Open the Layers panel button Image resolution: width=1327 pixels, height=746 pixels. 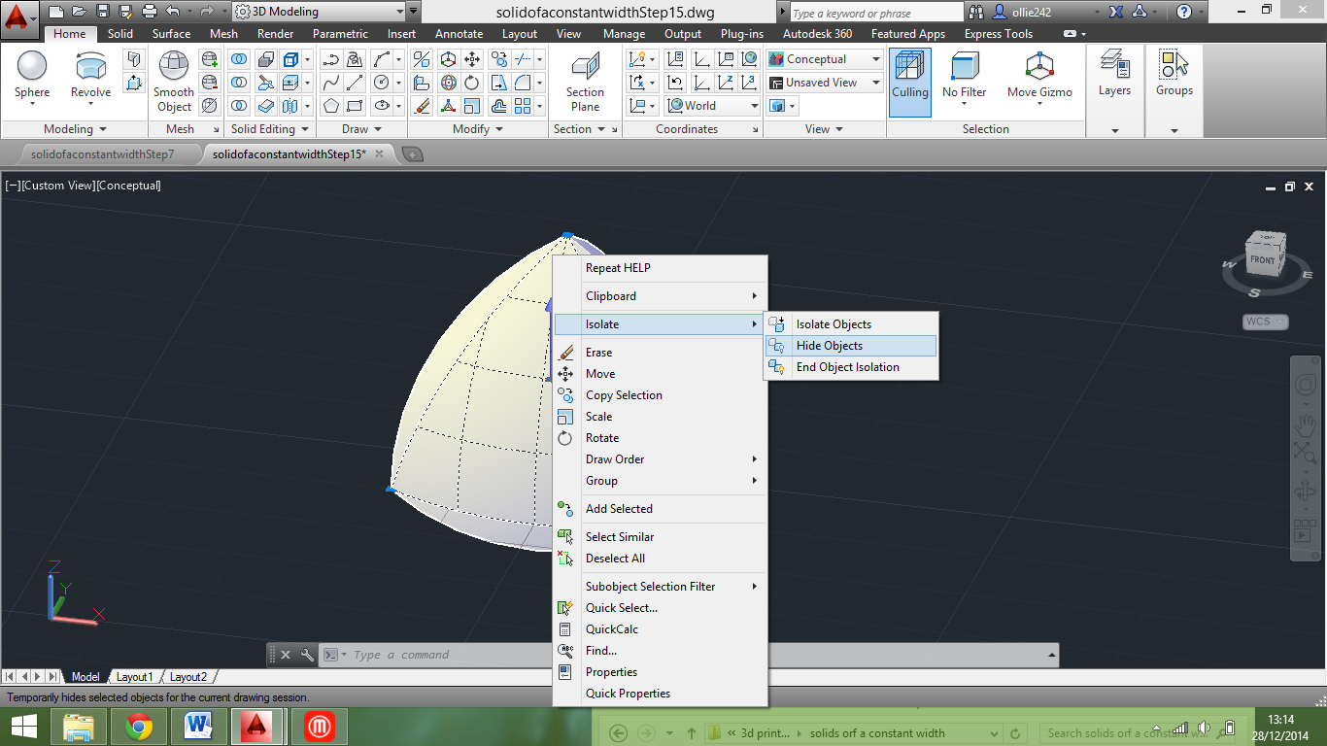[x=1114, y=75]
